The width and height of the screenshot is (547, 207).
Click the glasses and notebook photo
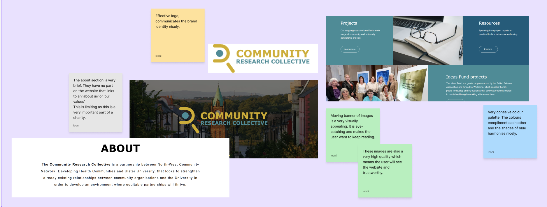[x=427, y=40]
